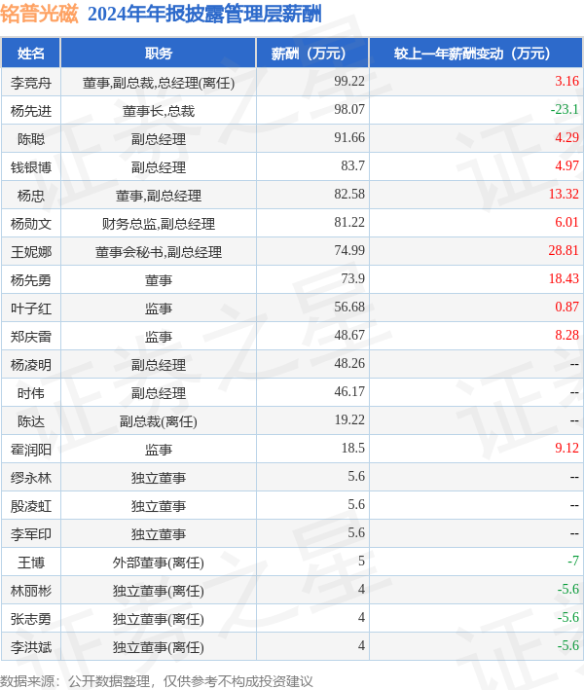Click the change value 0.87
The width and height of the screenshot is (584, 690).
pyautogui.click(x=566, y=307)
